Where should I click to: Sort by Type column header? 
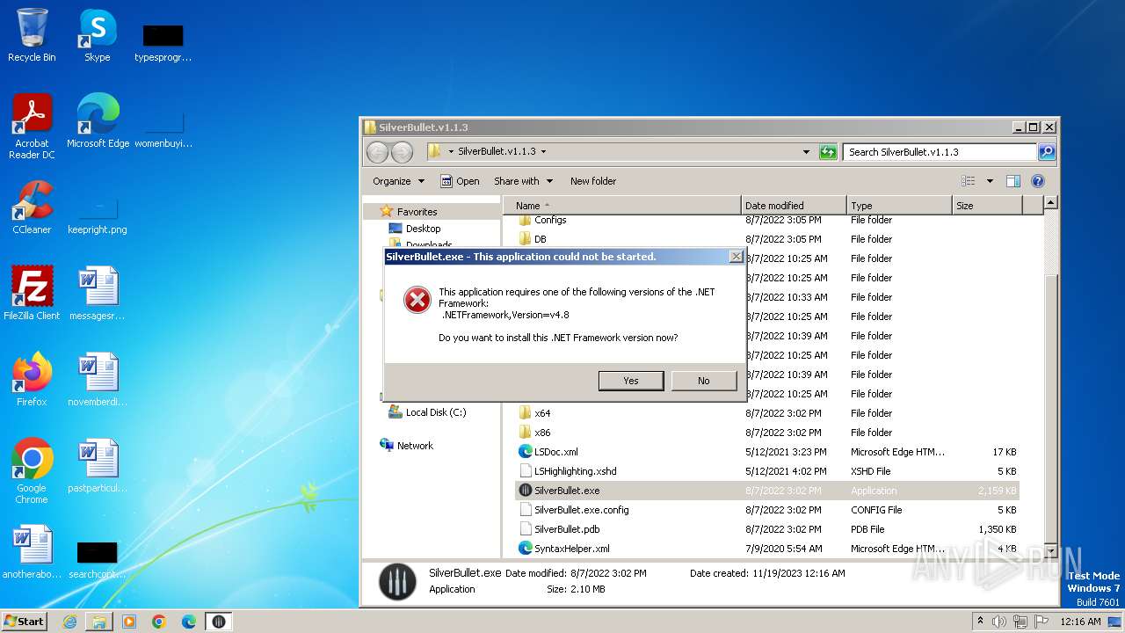(899, 206)
